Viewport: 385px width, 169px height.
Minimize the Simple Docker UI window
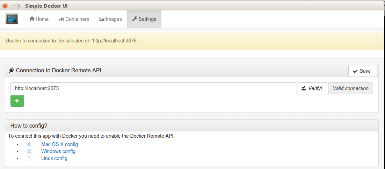[x=12, y=5]
